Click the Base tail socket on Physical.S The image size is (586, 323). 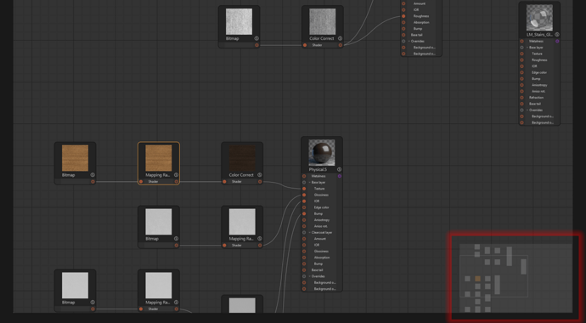304,270
